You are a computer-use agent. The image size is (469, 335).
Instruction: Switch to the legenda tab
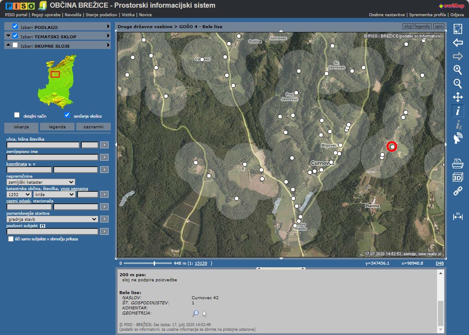(x=57, y=127)
